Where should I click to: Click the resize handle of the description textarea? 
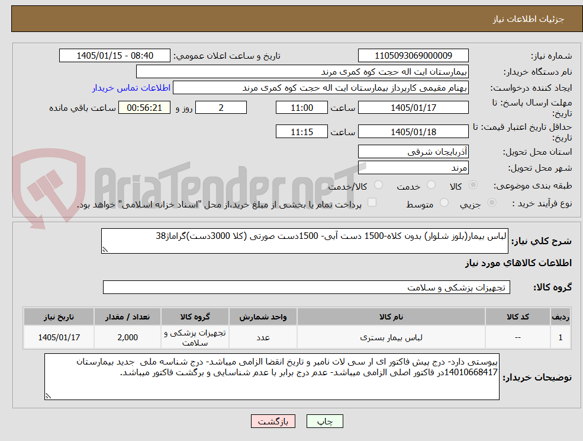coord(105,250)
